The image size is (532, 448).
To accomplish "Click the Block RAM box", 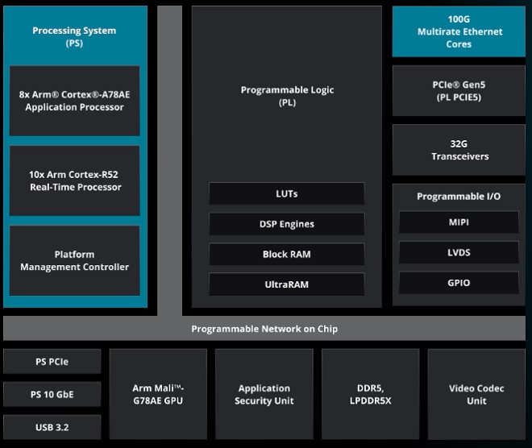I will pyautogui.click(x=287, y=254).
